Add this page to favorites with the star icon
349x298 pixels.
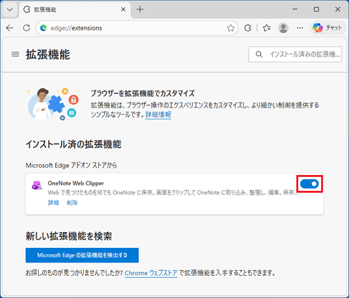[x=230, y=28]
